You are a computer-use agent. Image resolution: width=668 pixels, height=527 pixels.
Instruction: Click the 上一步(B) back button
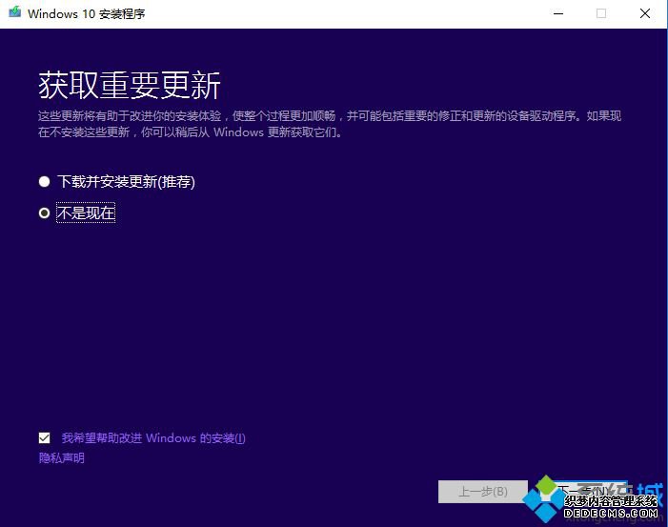coord(483,492)
